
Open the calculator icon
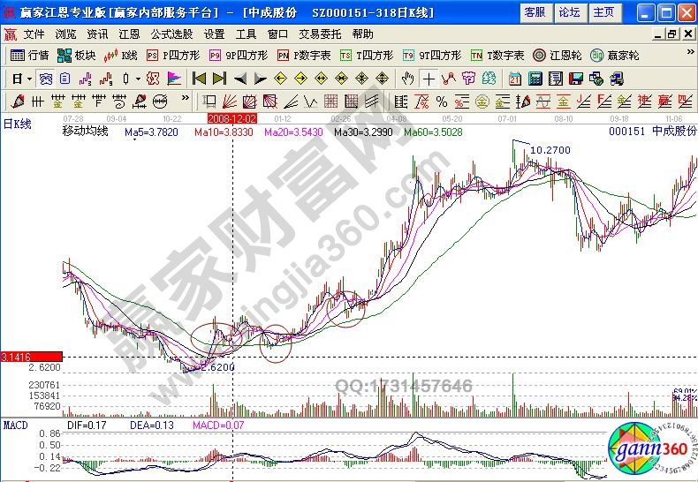coord(535,79)
